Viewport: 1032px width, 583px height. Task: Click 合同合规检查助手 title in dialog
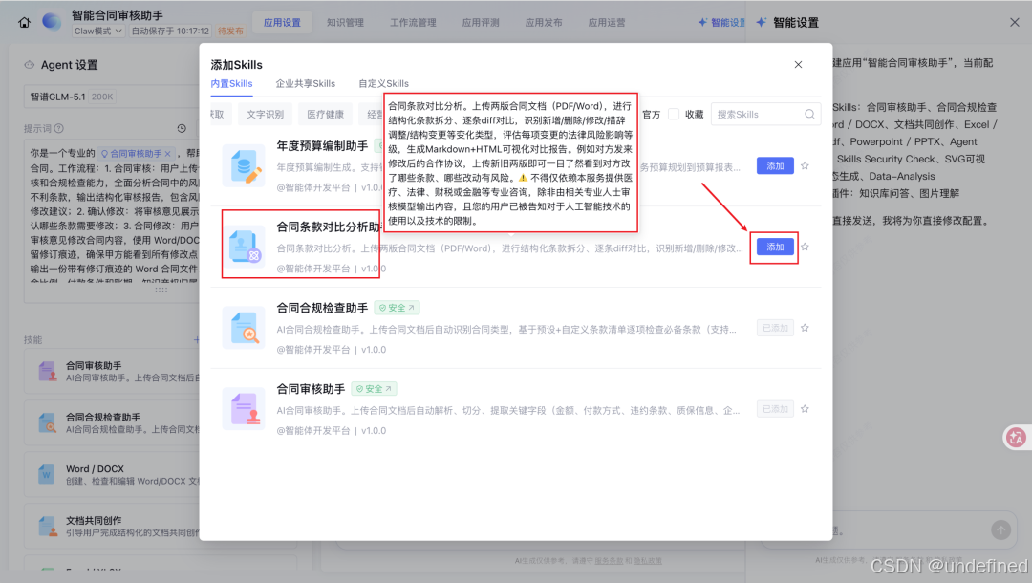pyautogui.click(x=322, y=308)
